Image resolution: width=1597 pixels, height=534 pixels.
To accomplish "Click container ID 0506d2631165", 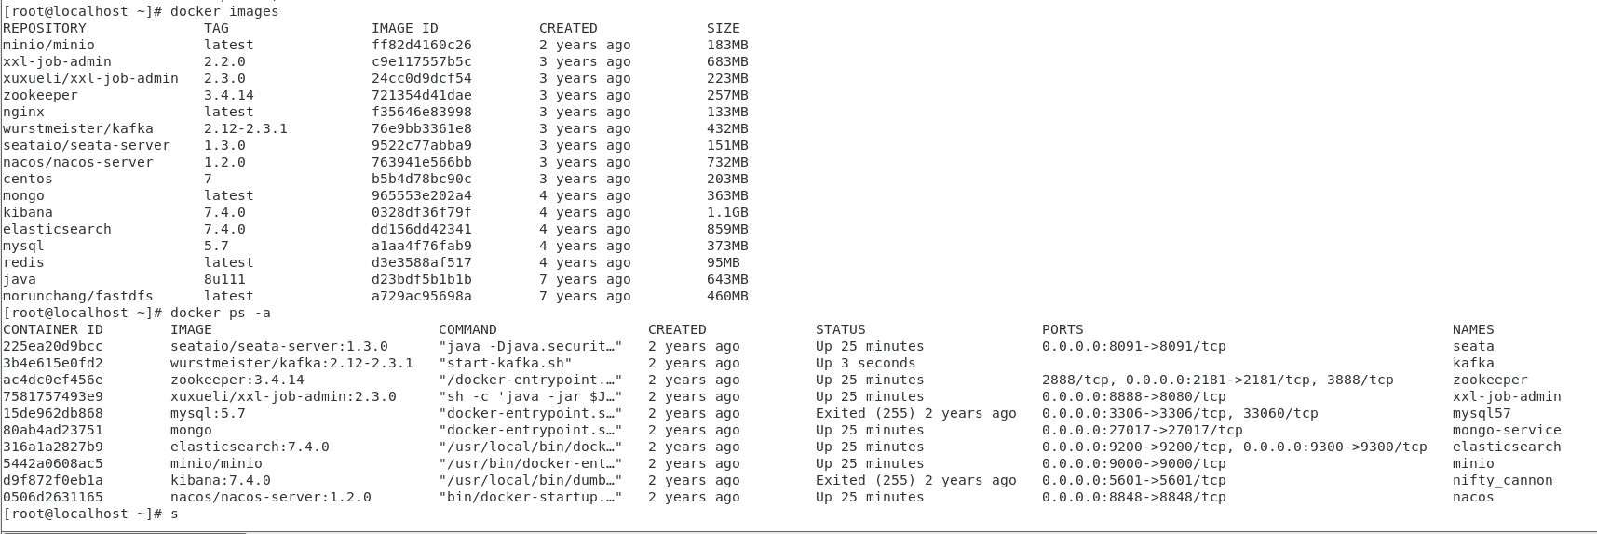I will pyautogui.click(x=53, y=497).
